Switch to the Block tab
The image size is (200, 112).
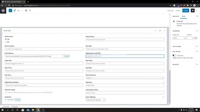coord(183,16)
